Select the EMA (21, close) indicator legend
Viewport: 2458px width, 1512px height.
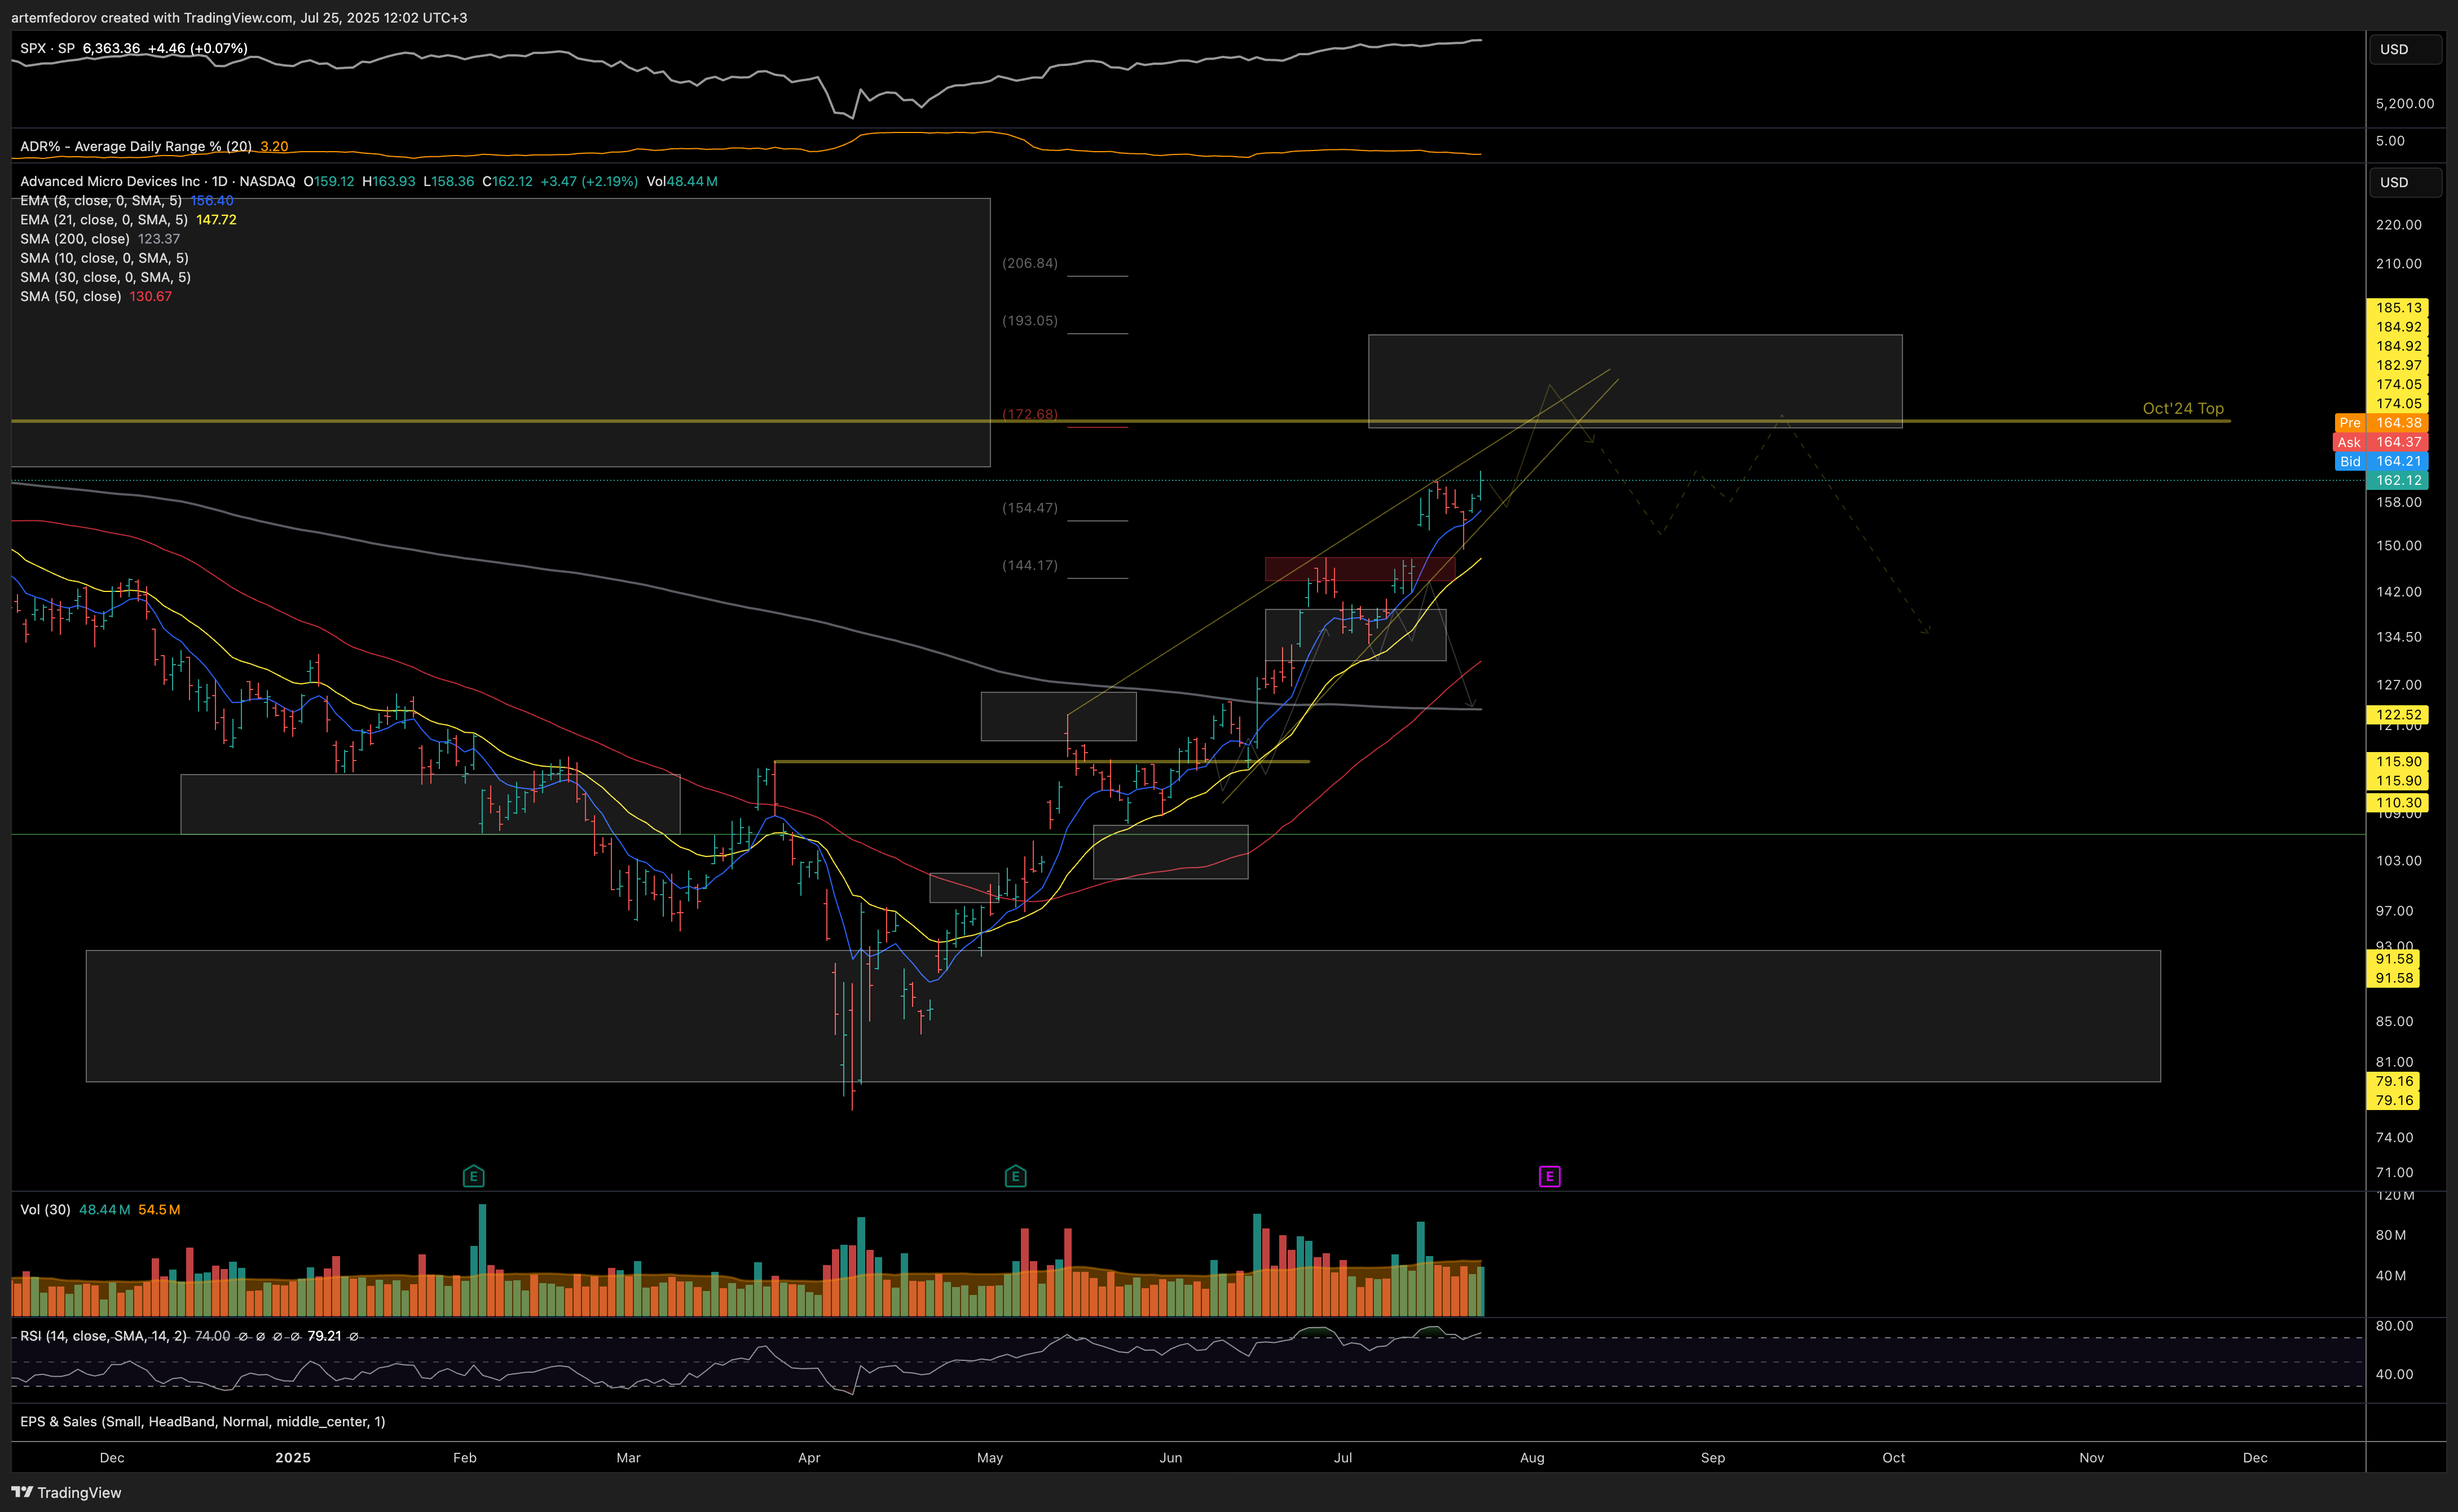click(x=104, y=219)
